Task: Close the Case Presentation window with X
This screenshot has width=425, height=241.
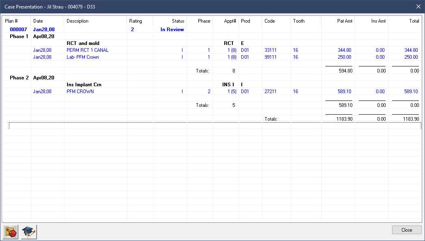Action: 418,6
